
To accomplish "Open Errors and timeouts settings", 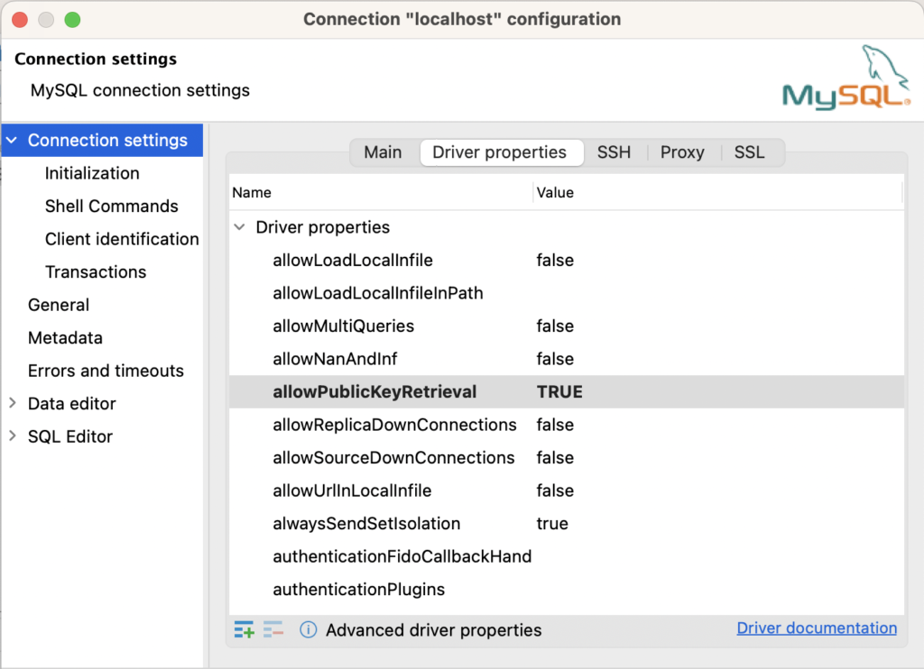I will (106, 371).
